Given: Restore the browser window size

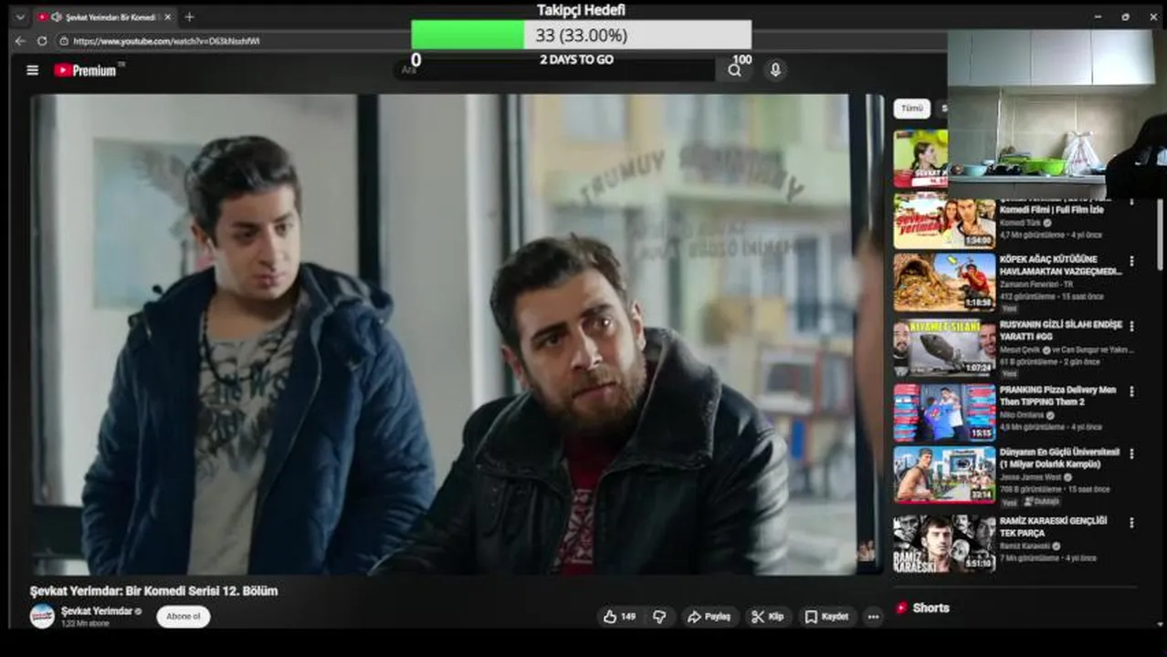Looking at the screenshot, I should tap(1125, 16).
